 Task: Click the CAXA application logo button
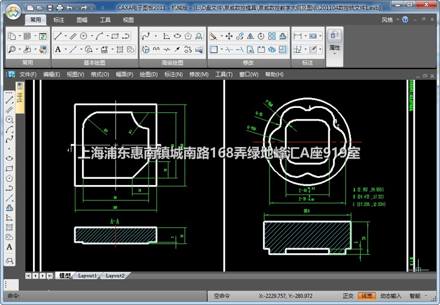click(12, 9)
